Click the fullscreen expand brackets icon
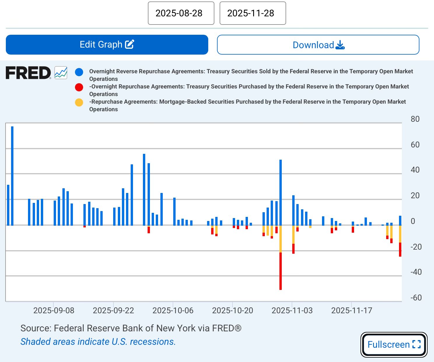This screenshot has width=434, height=362. point(416,344)
